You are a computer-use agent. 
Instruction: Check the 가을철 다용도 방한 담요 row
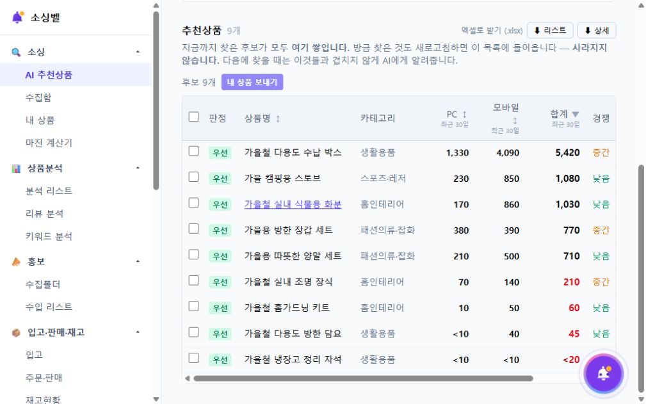tap(193, 332)
